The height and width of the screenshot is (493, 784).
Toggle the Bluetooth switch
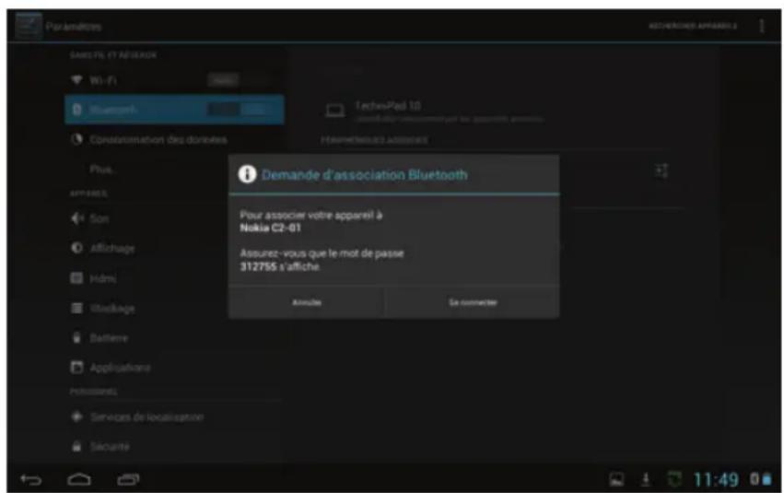pyautogui.click(x=240, y=110)
